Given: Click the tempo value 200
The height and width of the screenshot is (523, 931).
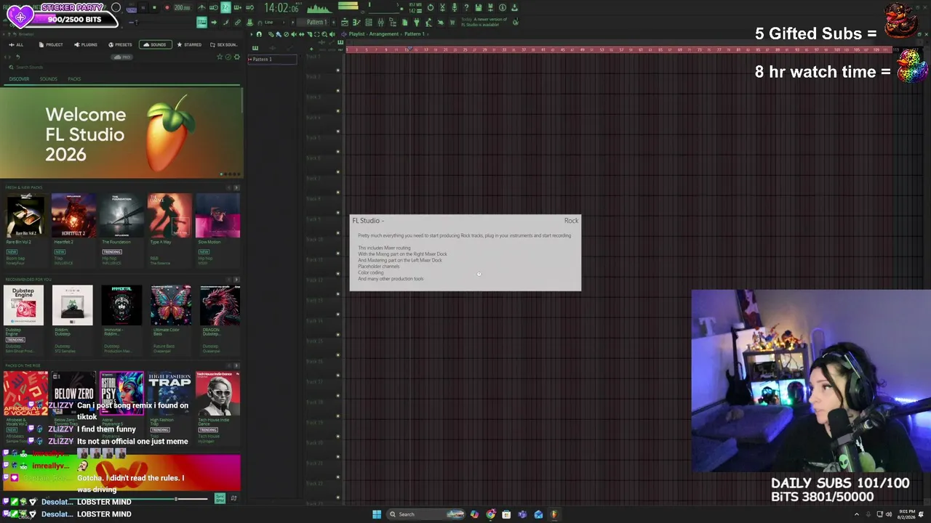Looking at the screenshot, I should click(x=182, y=8).
